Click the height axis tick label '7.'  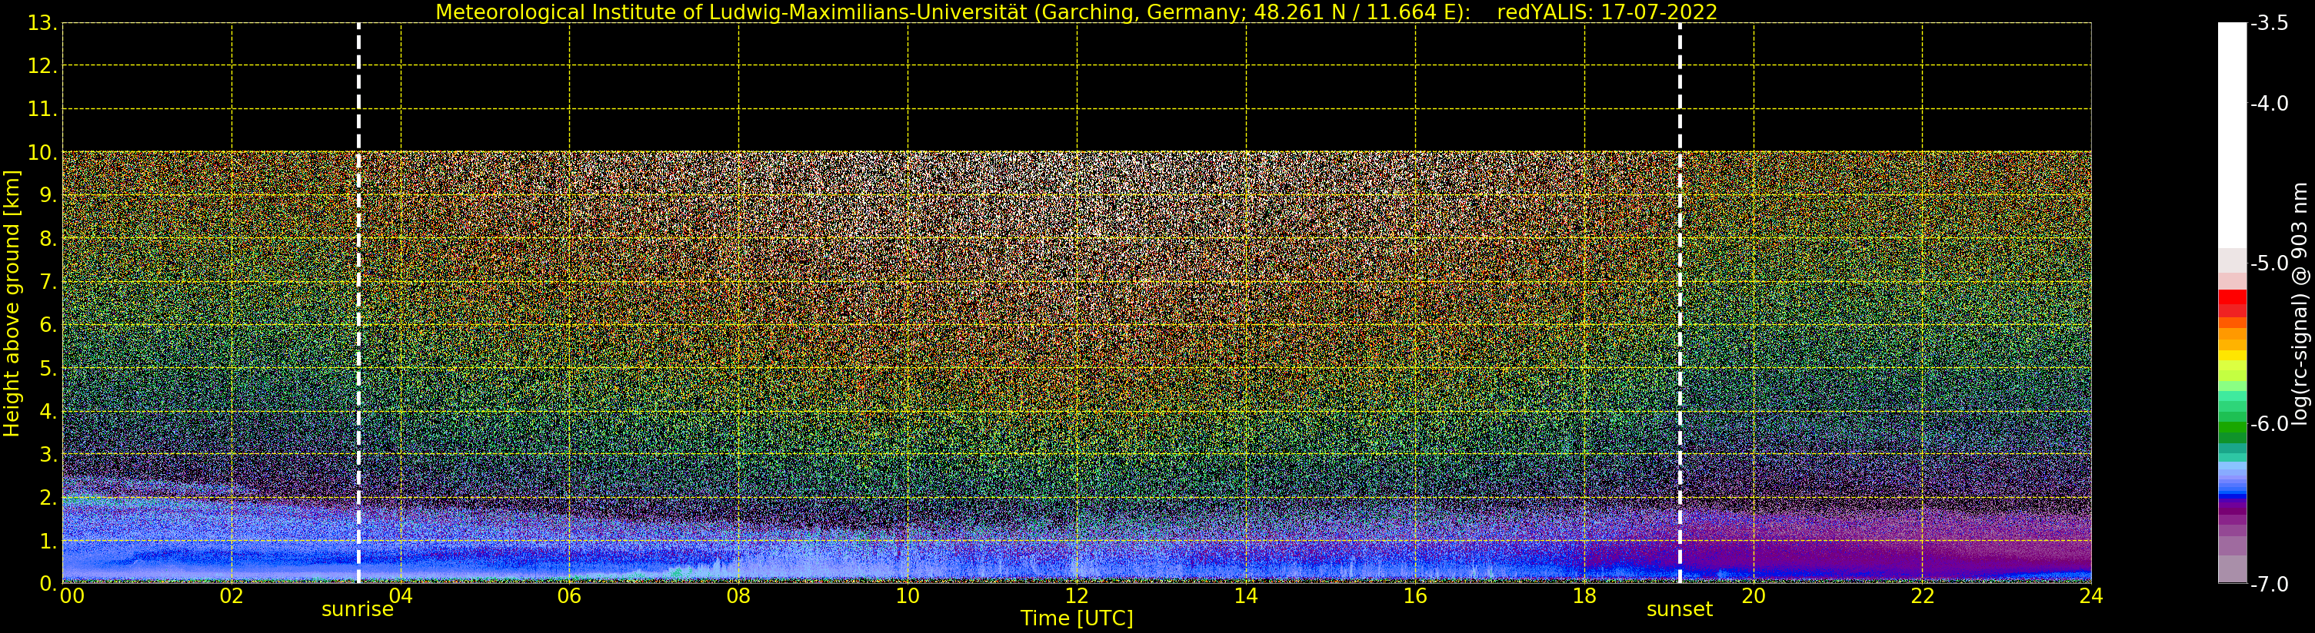48,282
